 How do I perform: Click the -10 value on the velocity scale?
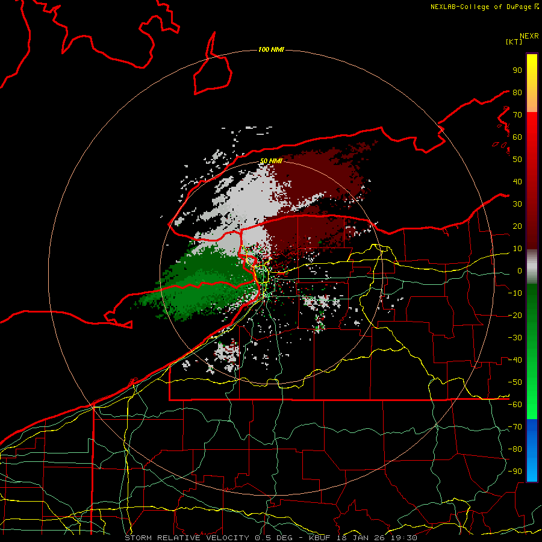click(515, 293)
